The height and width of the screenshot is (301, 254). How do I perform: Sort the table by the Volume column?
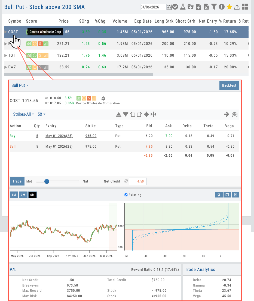pyautogui.click(x=120, y=21)
